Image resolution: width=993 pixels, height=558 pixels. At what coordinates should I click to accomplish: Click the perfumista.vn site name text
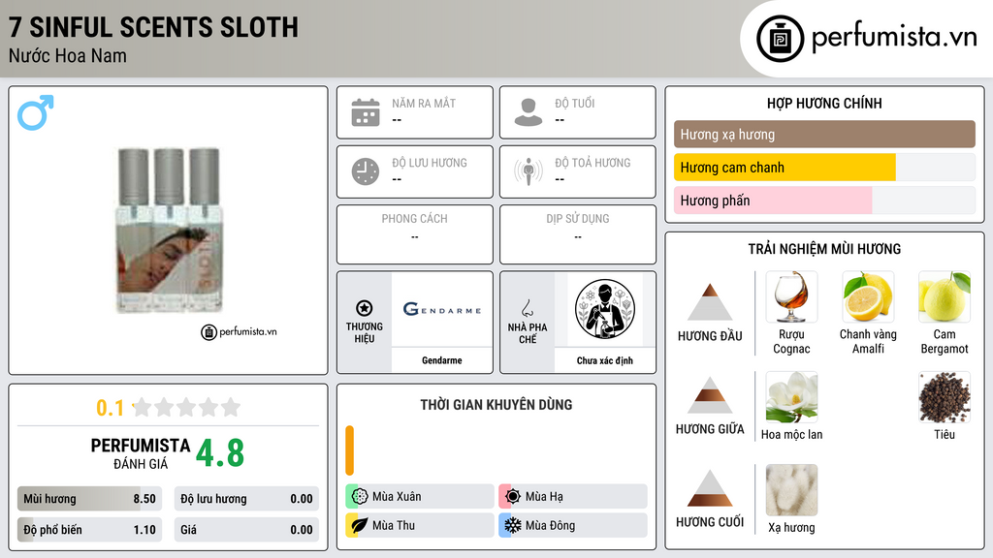[x=894, y=37]
